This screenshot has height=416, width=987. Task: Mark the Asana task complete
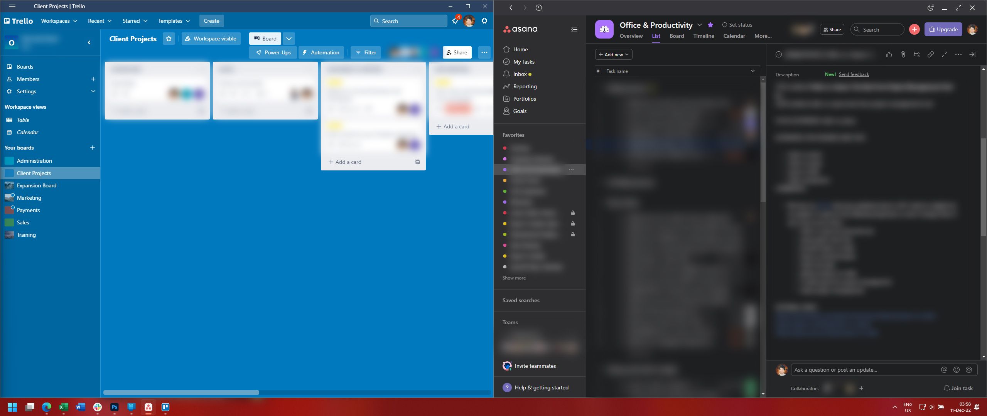[779, 54]
